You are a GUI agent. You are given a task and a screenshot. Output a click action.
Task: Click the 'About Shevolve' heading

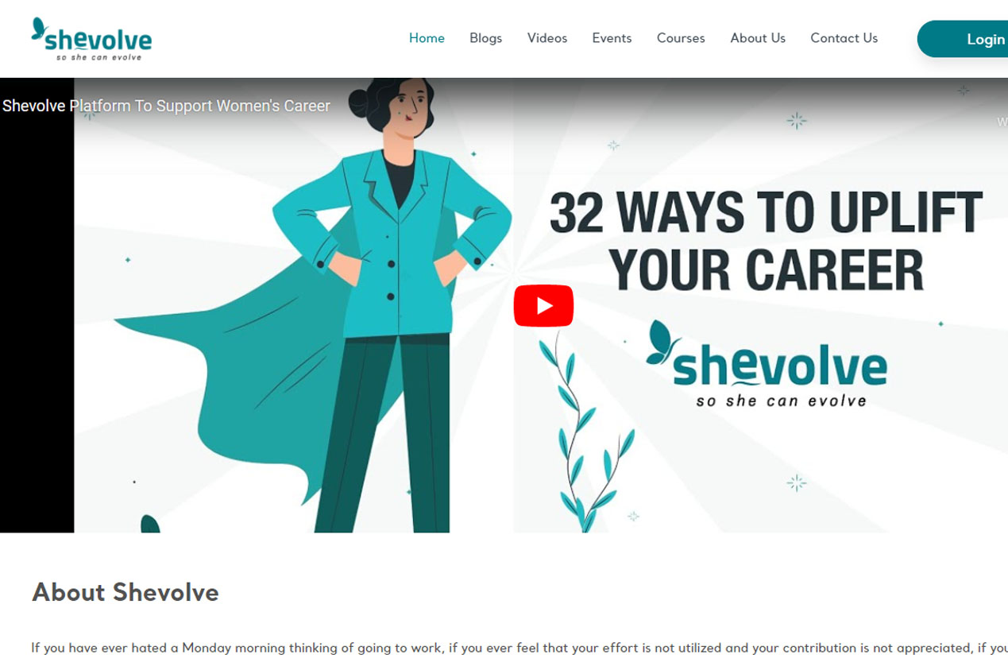tap(126, 592)
